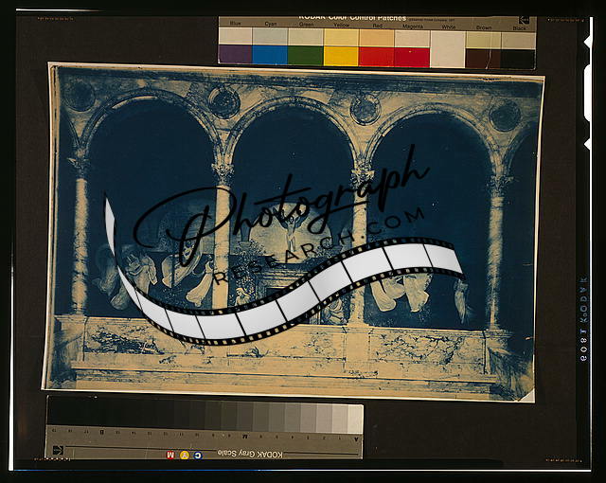
Task: Pick the purple patch under the Blue label
Action: [x=235, y=56]
